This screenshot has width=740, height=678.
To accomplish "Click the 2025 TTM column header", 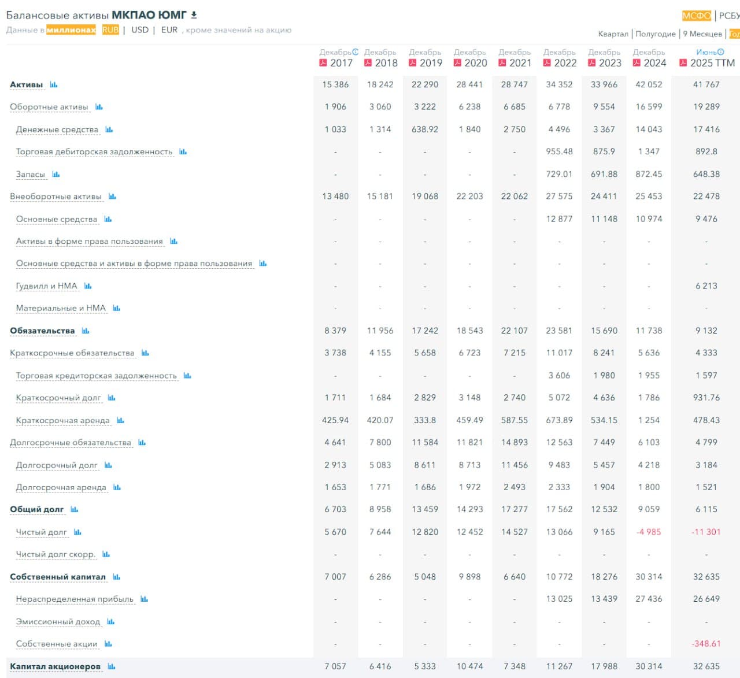I will (712, 63).
